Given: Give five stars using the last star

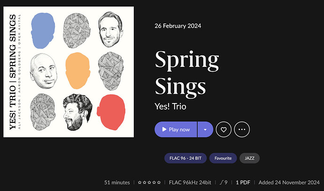Looking at the screenshot, I should click(x=160, y=182).
